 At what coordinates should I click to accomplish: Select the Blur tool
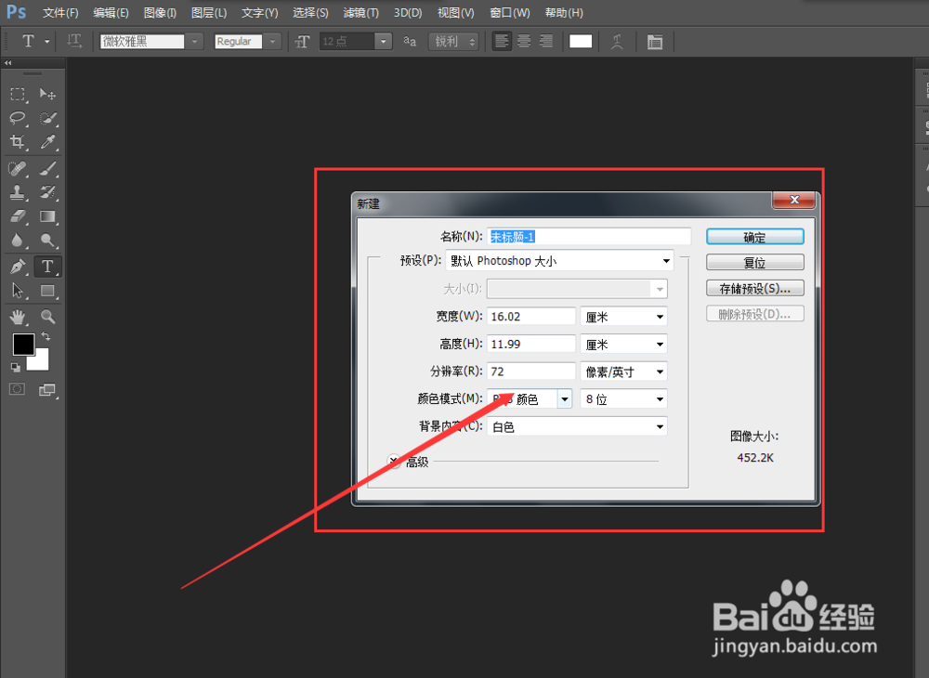coord(18,240)
